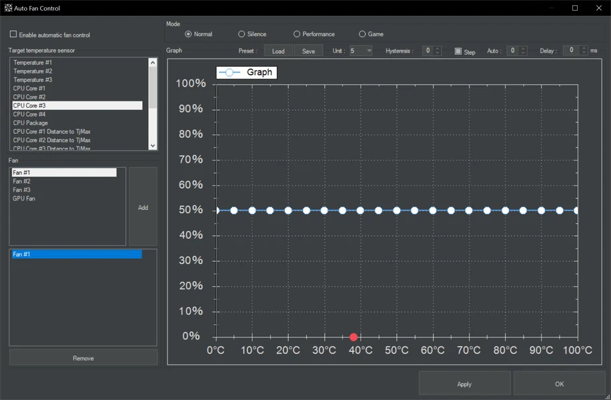Click the Graph legend marker icon
Viewport: 611px width, 400px height.
(229, 72)
